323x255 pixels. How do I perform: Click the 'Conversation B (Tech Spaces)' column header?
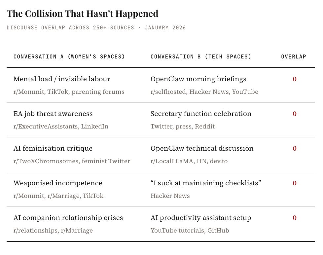coord(201,56)
